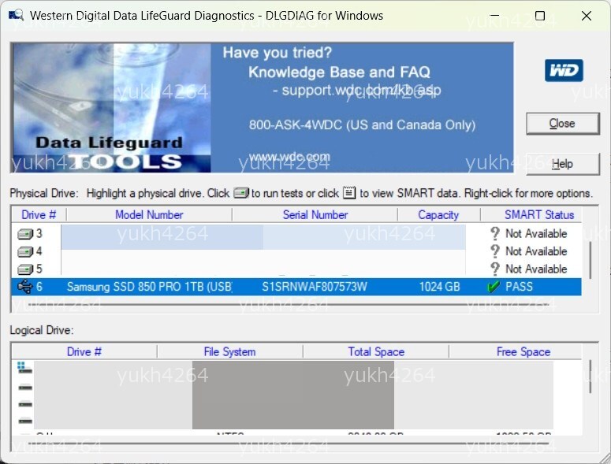
Task: Sort by Serial Number column header
Action: (315, 214)
